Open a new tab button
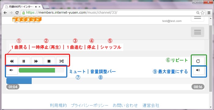 pyautogui.click(x=46, y=7)
